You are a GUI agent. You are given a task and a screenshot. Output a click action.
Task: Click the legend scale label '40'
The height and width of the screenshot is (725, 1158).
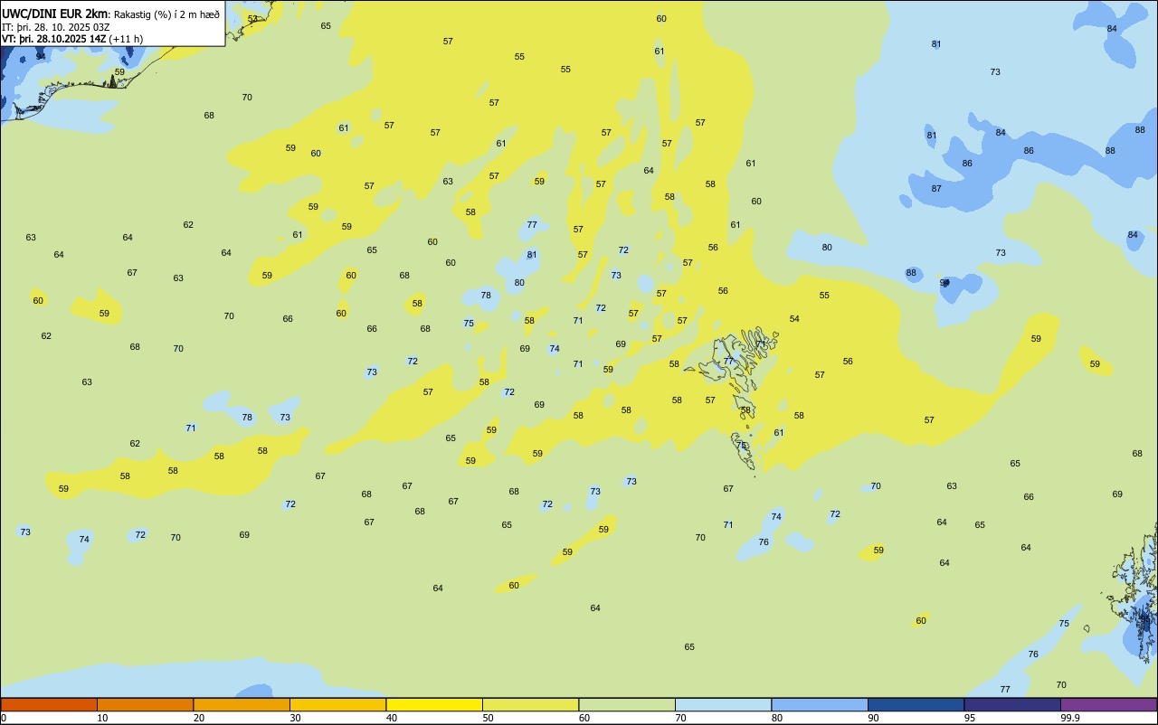click(392, 718)
